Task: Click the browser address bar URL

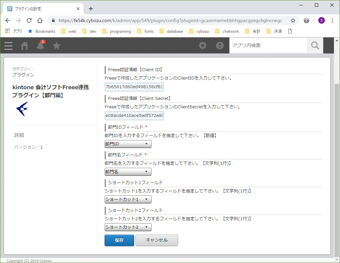Action: 170,20
